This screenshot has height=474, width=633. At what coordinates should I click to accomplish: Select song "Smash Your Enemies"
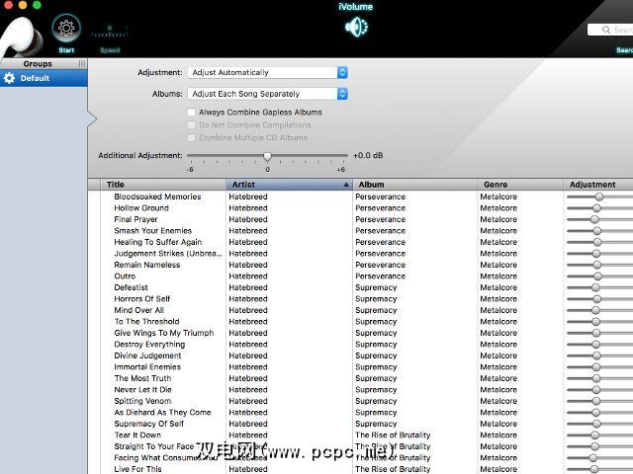pyautogui.click(x=152, y=230)
